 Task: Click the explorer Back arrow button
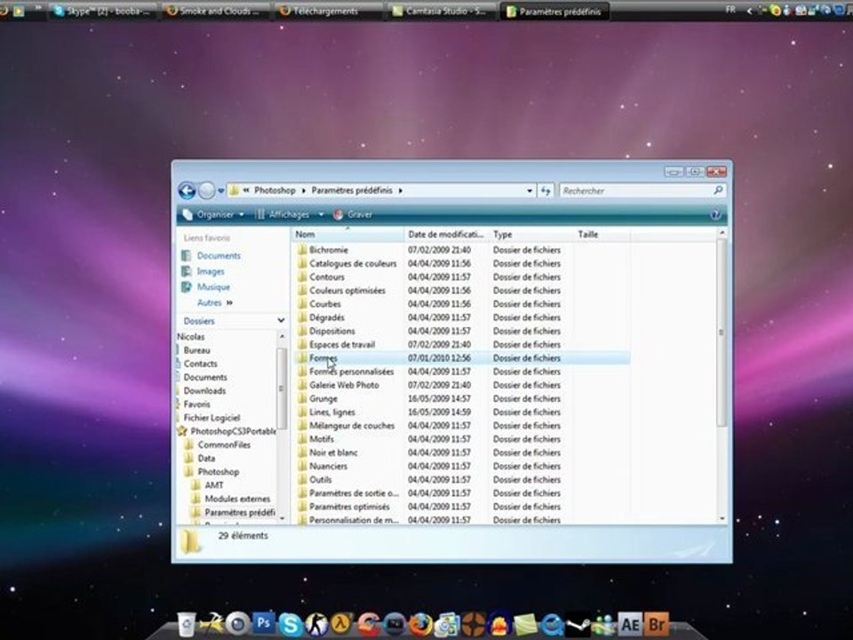(187, 190)
